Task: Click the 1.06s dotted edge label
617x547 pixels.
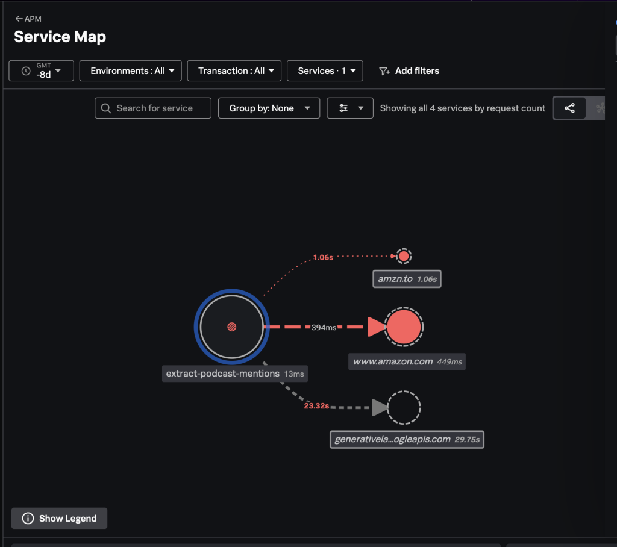Action: tap(323, 257)
